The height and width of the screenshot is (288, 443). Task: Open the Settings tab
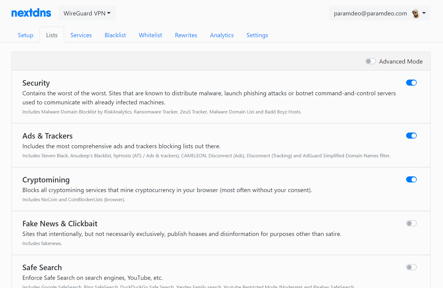click(x=257, y=35)
